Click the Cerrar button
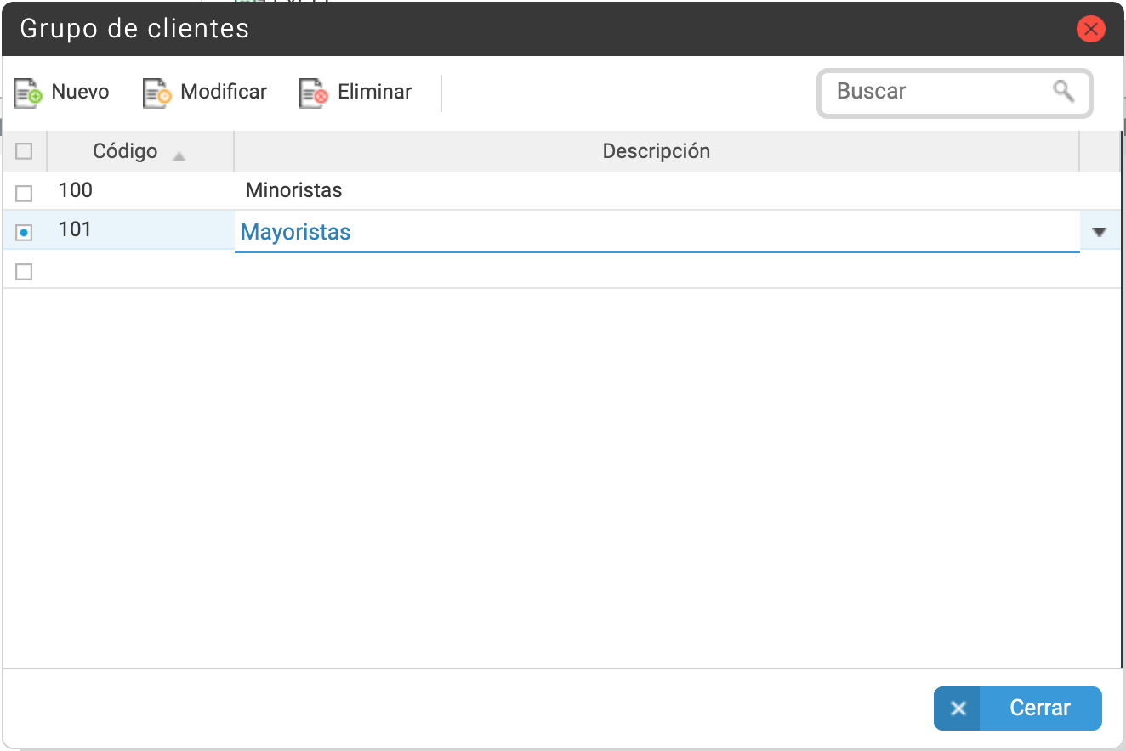This screenshot has height=751, width=1126. pyautogui.click(x=1018, y=709)
